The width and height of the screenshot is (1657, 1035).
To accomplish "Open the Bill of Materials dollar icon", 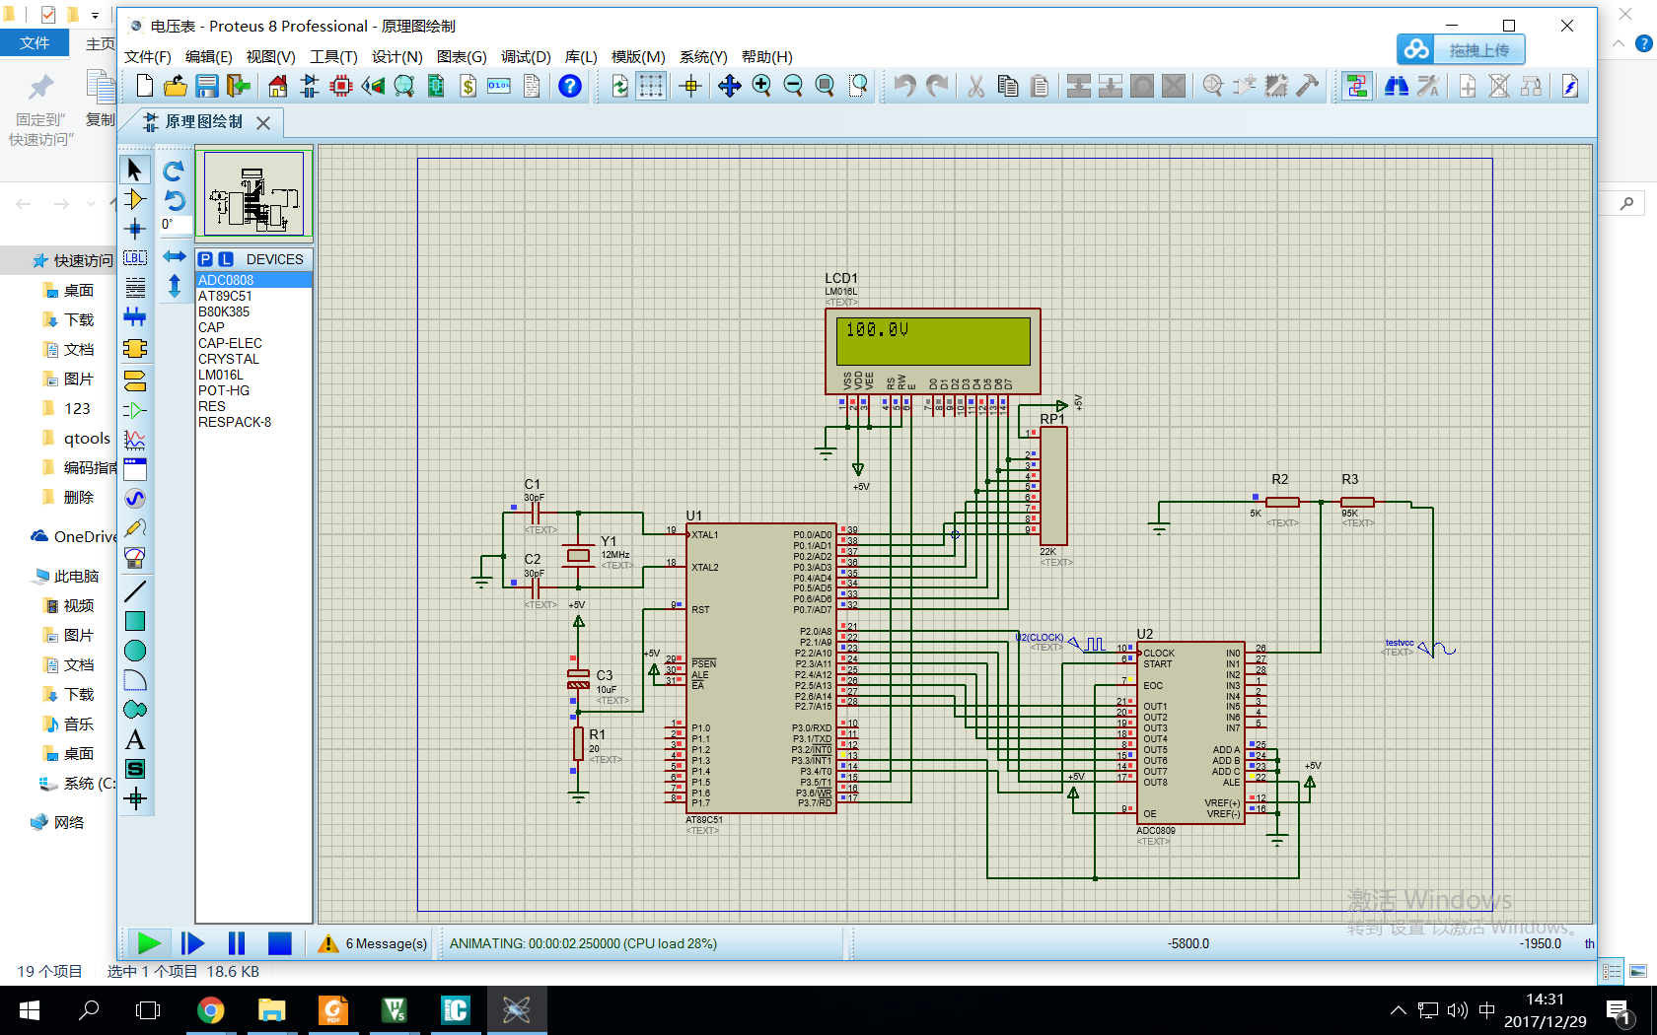I will [468, 87].
